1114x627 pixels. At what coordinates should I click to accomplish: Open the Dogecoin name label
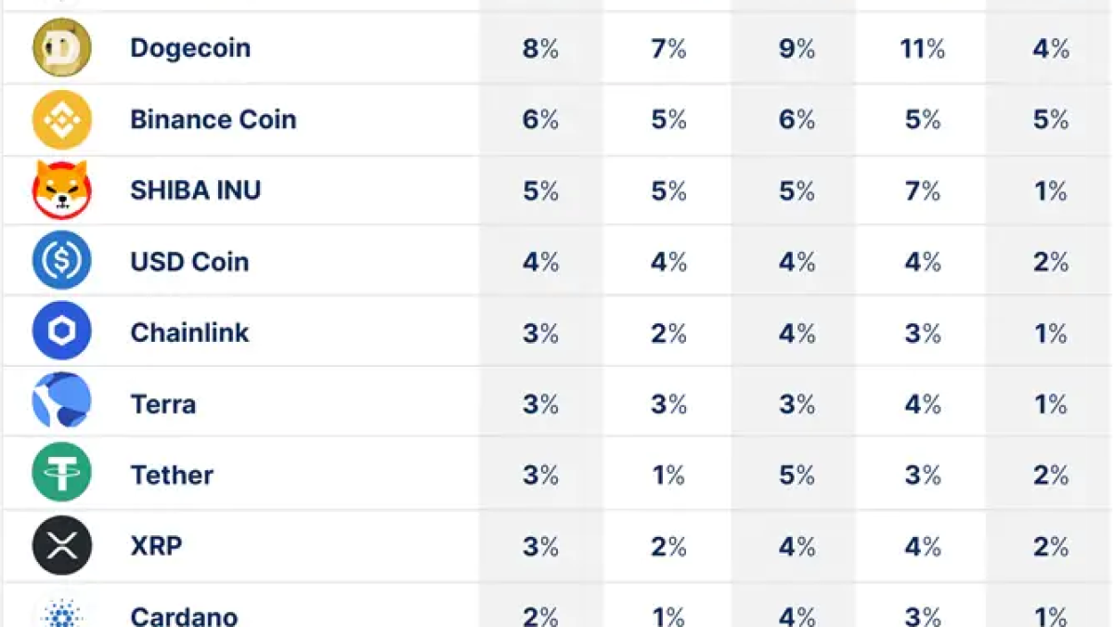point(190,48)
